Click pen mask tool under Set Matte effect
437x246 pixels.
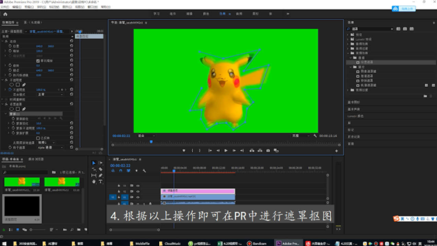[24, 109]
